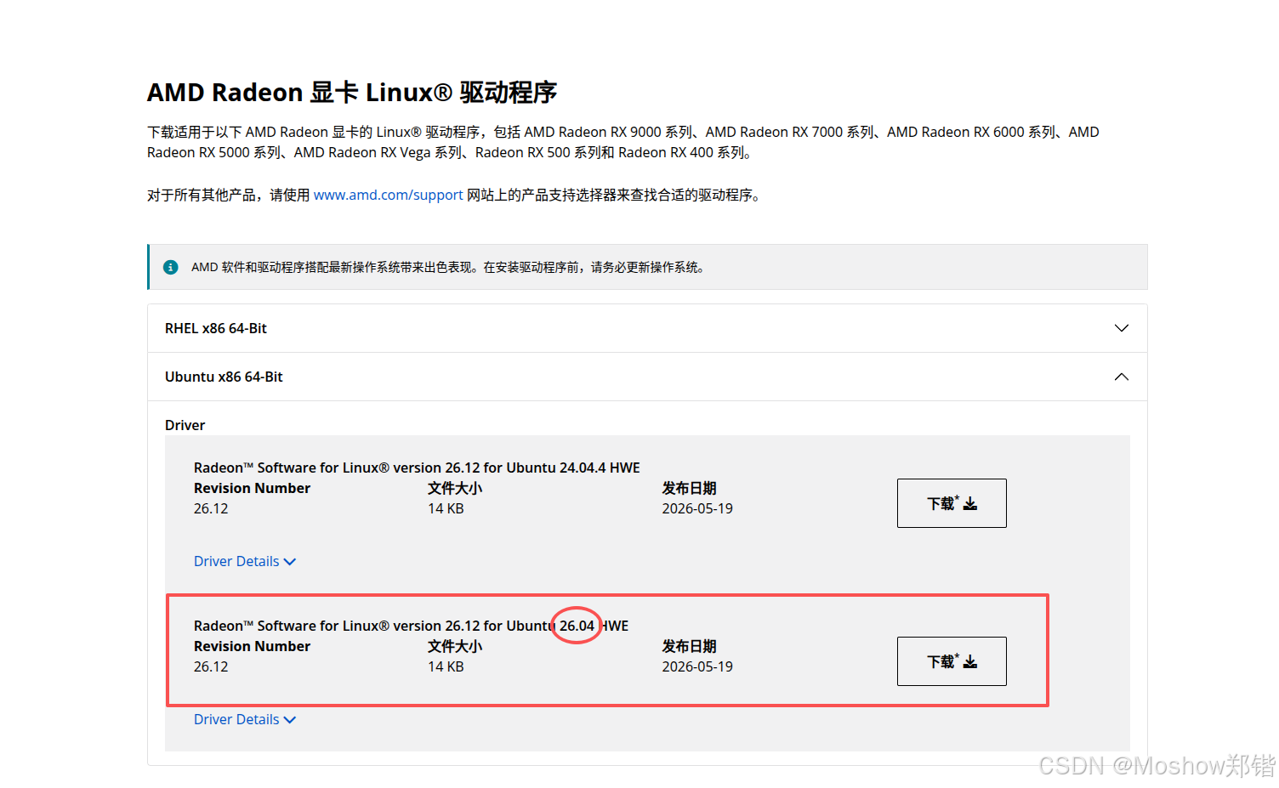The height and width of the screenshot is (788, 1279).
Task: Expand Driver Details for Ubuntu 24.04.4 HWE
Action: pos(245,561)
